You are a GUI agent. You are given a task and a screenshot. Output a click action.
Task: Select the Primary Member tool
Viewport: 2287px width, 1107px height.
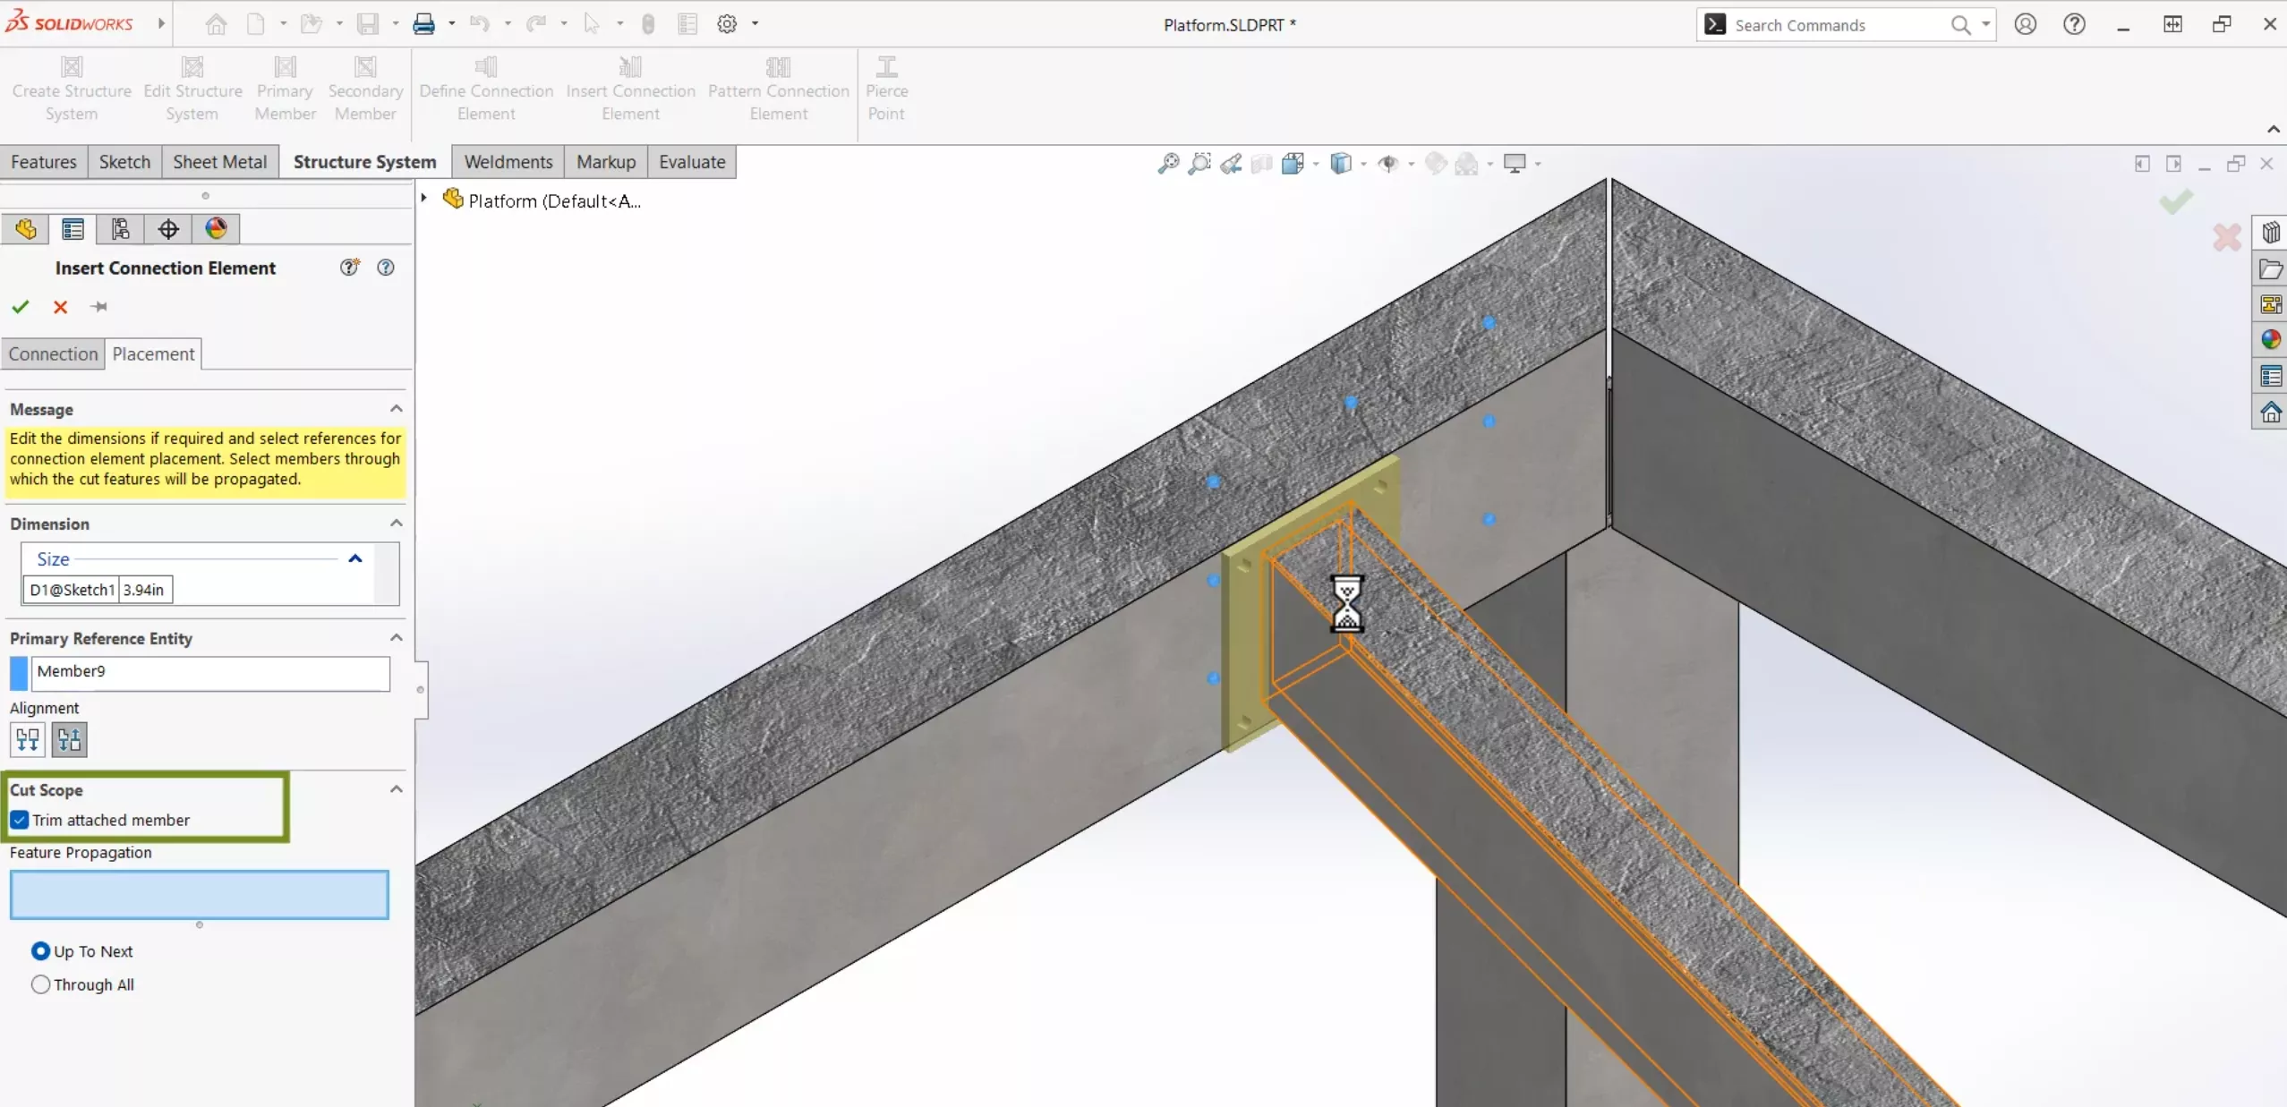(285, 88)
